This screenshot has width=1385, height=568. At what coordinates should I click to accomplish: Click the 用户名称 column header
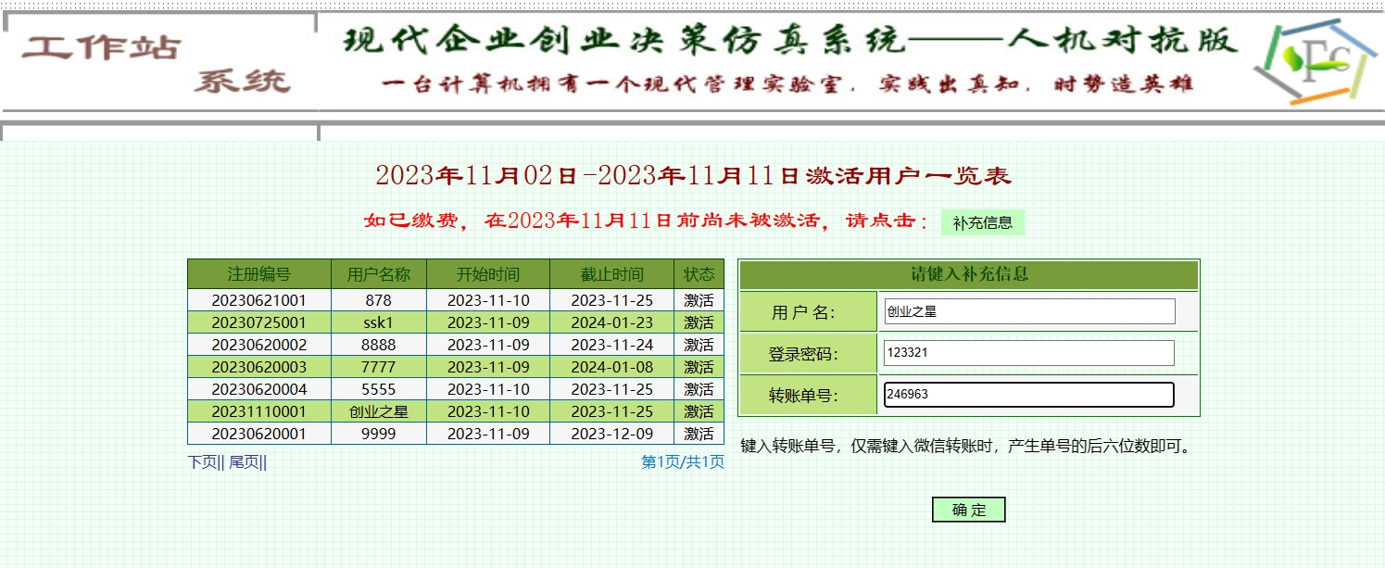(x=378, y=274)
